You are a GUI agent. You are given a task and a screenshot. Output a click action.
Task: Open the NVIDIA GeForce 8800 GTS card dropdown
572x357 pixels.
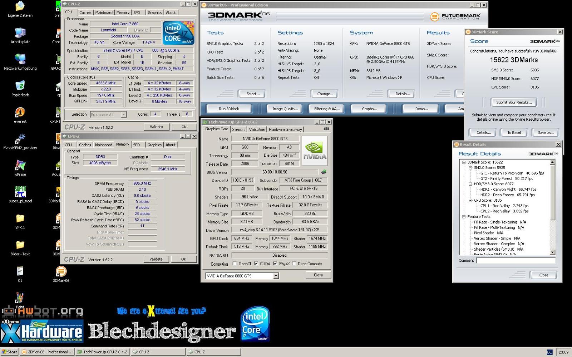coord(276,276)
